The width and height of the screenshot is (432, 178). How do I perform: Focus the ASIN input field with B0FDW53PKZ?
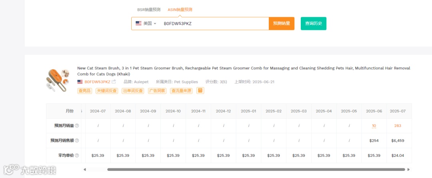point(215,24)
